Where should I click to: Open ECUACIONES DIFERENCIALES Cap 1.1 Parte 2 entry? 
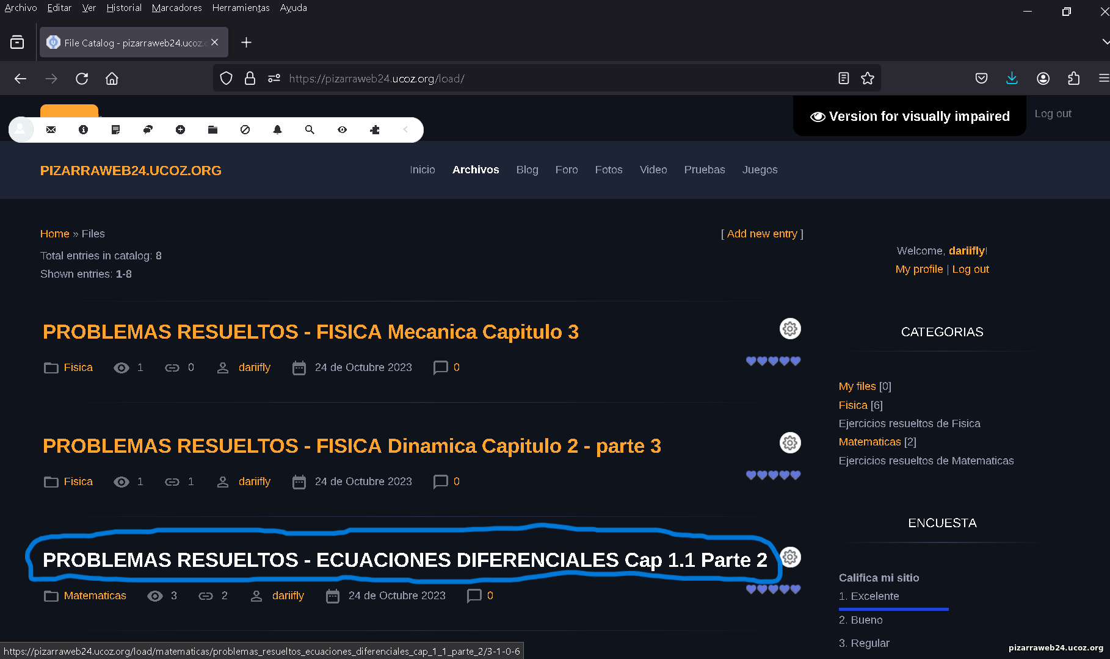(x=404, y=560)
